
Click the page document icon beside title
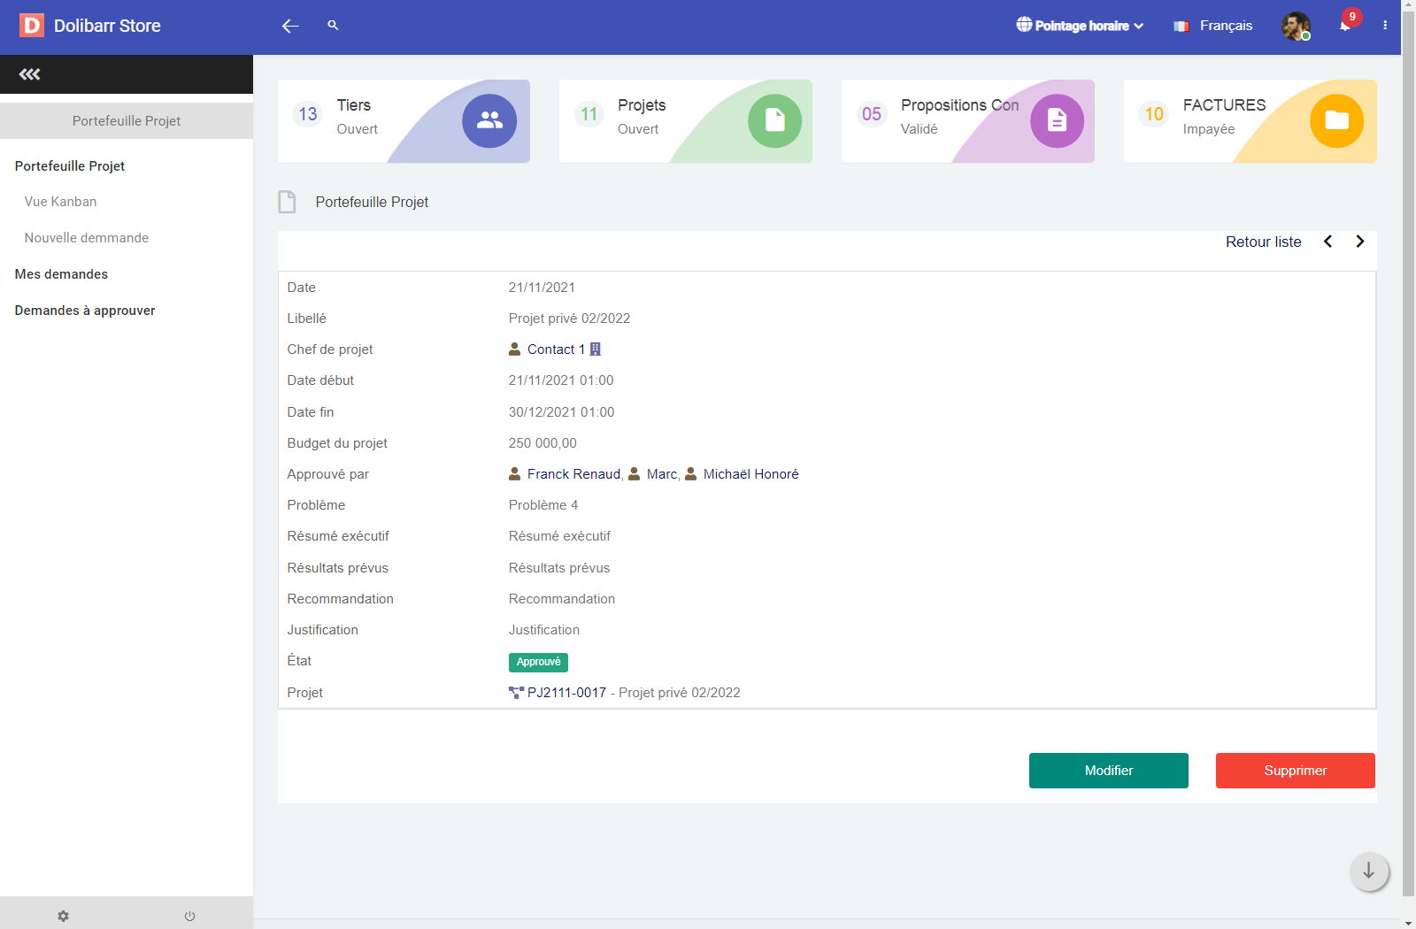288,202
